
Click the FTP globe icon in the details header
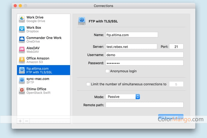(82, 21)
